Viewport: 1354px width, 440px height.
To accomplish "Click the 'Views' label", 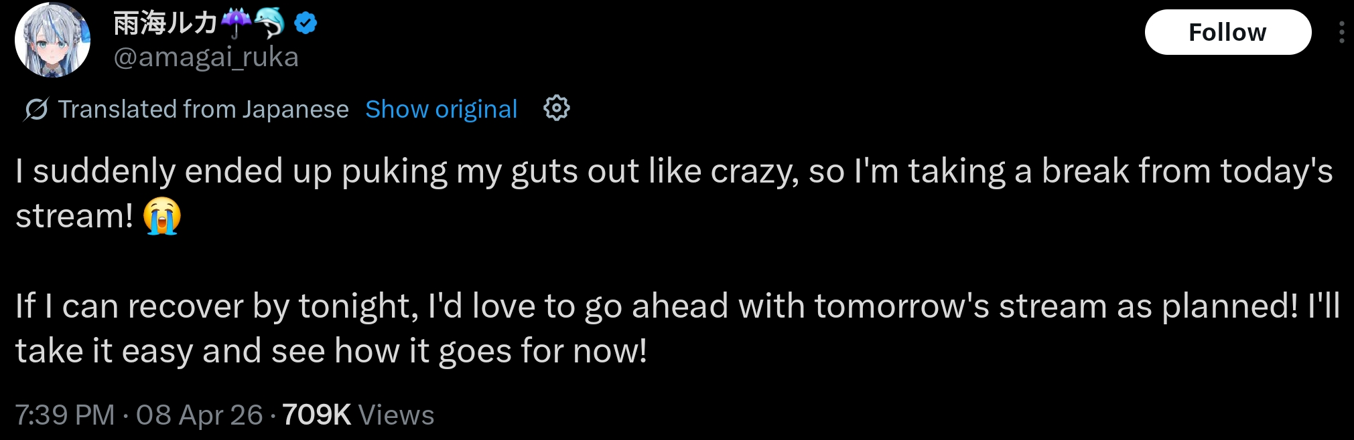I will [x=397, y=415].
